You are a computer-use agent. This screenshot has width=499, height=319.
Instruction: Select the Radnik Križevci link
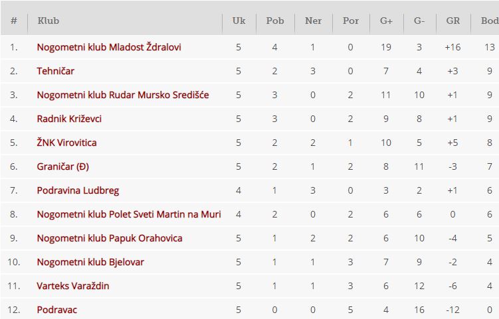pyautogui.click(x=69, y=119)
